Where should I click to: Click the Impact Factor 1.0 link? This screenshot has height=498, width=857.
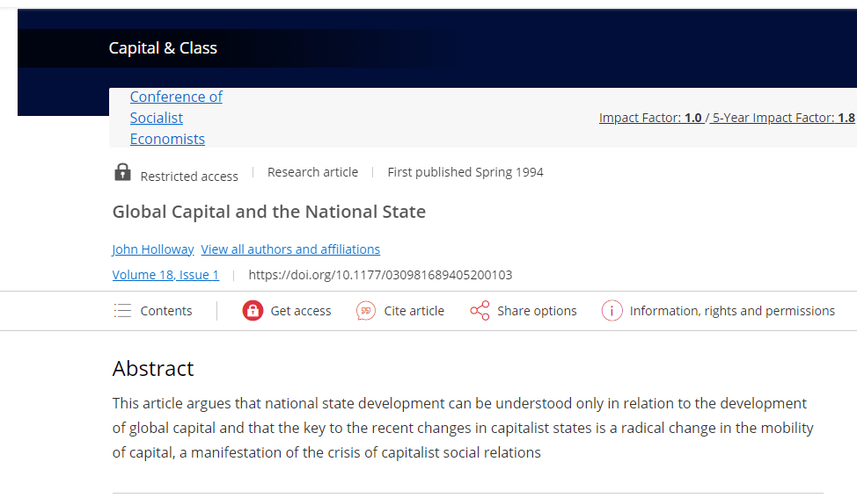(650, 118)
